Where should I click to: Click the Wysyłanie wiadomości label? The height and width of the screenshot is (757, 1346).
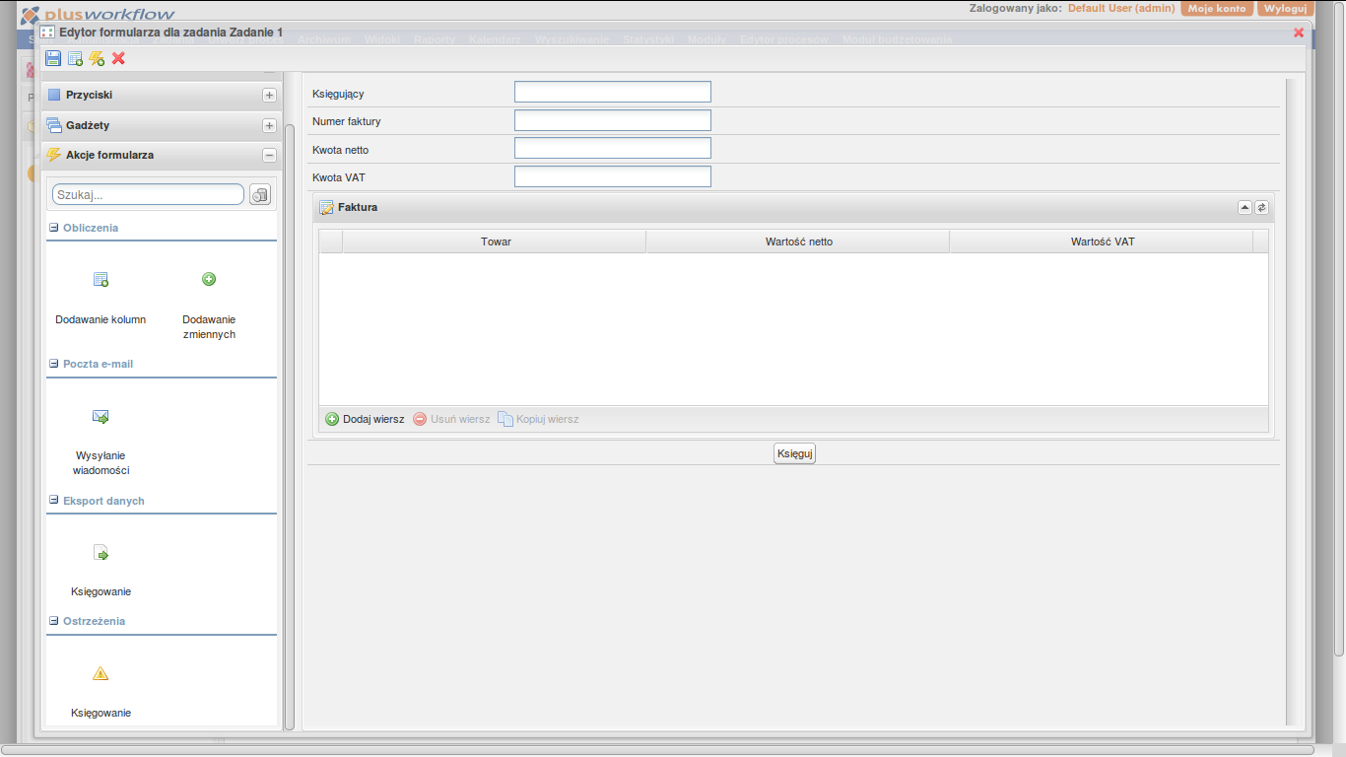pos(101,463)
